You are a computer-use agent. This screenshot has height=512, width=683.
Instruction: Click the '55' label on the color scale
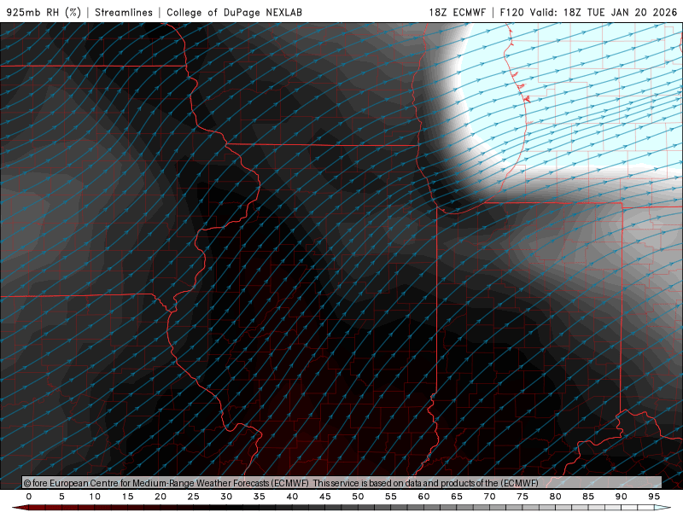click(x=391, y=497)
